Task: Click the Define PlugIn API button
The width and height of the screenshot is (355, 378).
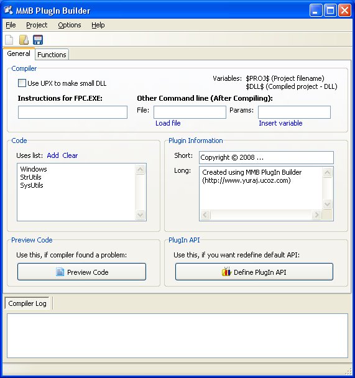Action: click(254, 272)
